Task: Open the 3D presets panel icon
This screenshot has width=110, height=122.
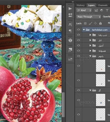Action: pyautogui.click(x=70, y=15)
